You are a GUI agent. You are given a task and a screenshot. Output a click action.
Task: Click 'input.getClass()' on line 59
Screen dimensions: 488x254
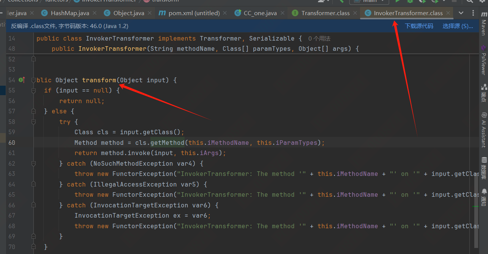coord(150,132)
